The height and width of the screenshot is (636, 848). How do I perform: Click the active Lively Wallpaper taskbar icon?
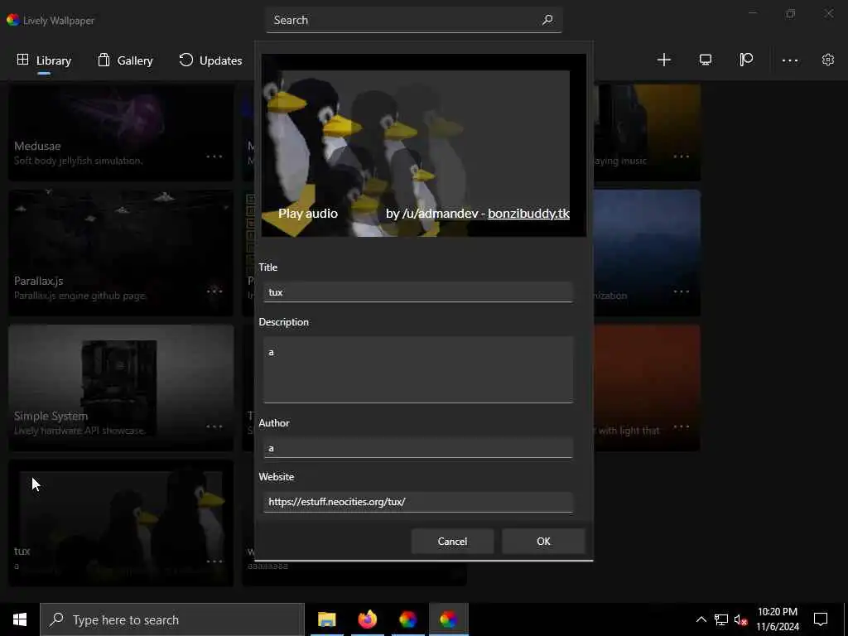pyautogui.click(x=448, y=619)
